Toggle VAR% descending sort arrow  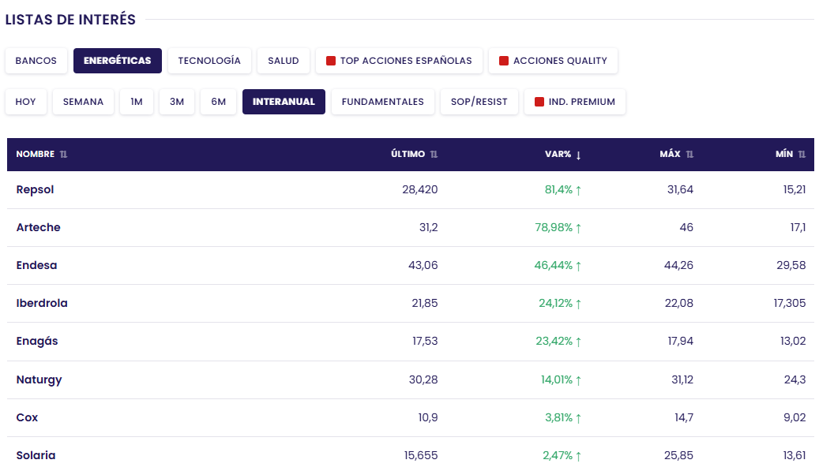point(578,155)
